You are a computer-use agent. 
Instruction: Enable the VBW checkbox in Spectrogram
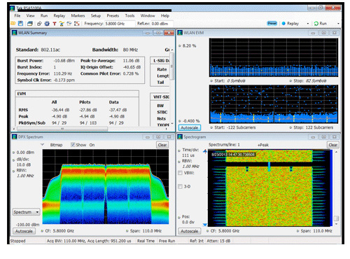coord(180,173)
